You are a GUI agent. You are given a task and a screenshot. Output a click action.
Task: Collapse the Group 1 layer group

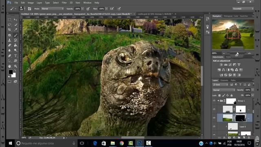218,101
